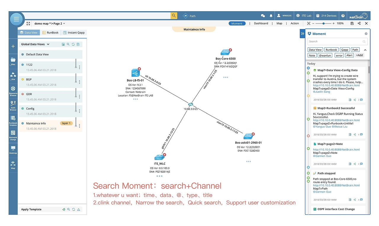Image resolution: width=379 pixels, height=226 pixels.
Task: Click the ITE_WLC device icon
Action: point(160,157)
